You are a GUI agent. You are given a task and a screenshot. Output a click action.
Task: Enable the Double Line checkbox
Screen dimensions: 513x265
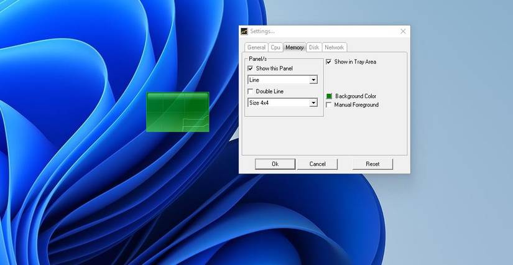pos(251,91)
